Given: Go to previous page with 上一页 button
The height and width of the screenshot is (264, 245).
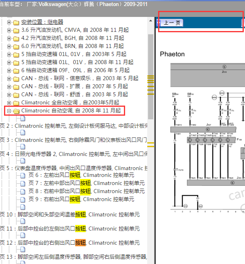Looking at the screenshot, I should click(x=170, y=23).
